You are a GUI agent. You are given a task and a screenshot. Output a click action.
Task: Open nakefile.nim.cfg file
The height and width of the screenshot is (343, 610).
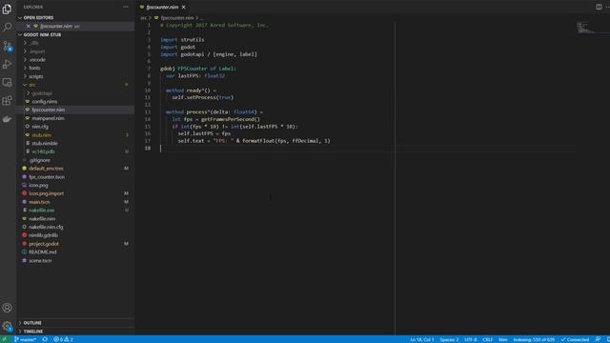pyautogui.click(x=46, y=227)
